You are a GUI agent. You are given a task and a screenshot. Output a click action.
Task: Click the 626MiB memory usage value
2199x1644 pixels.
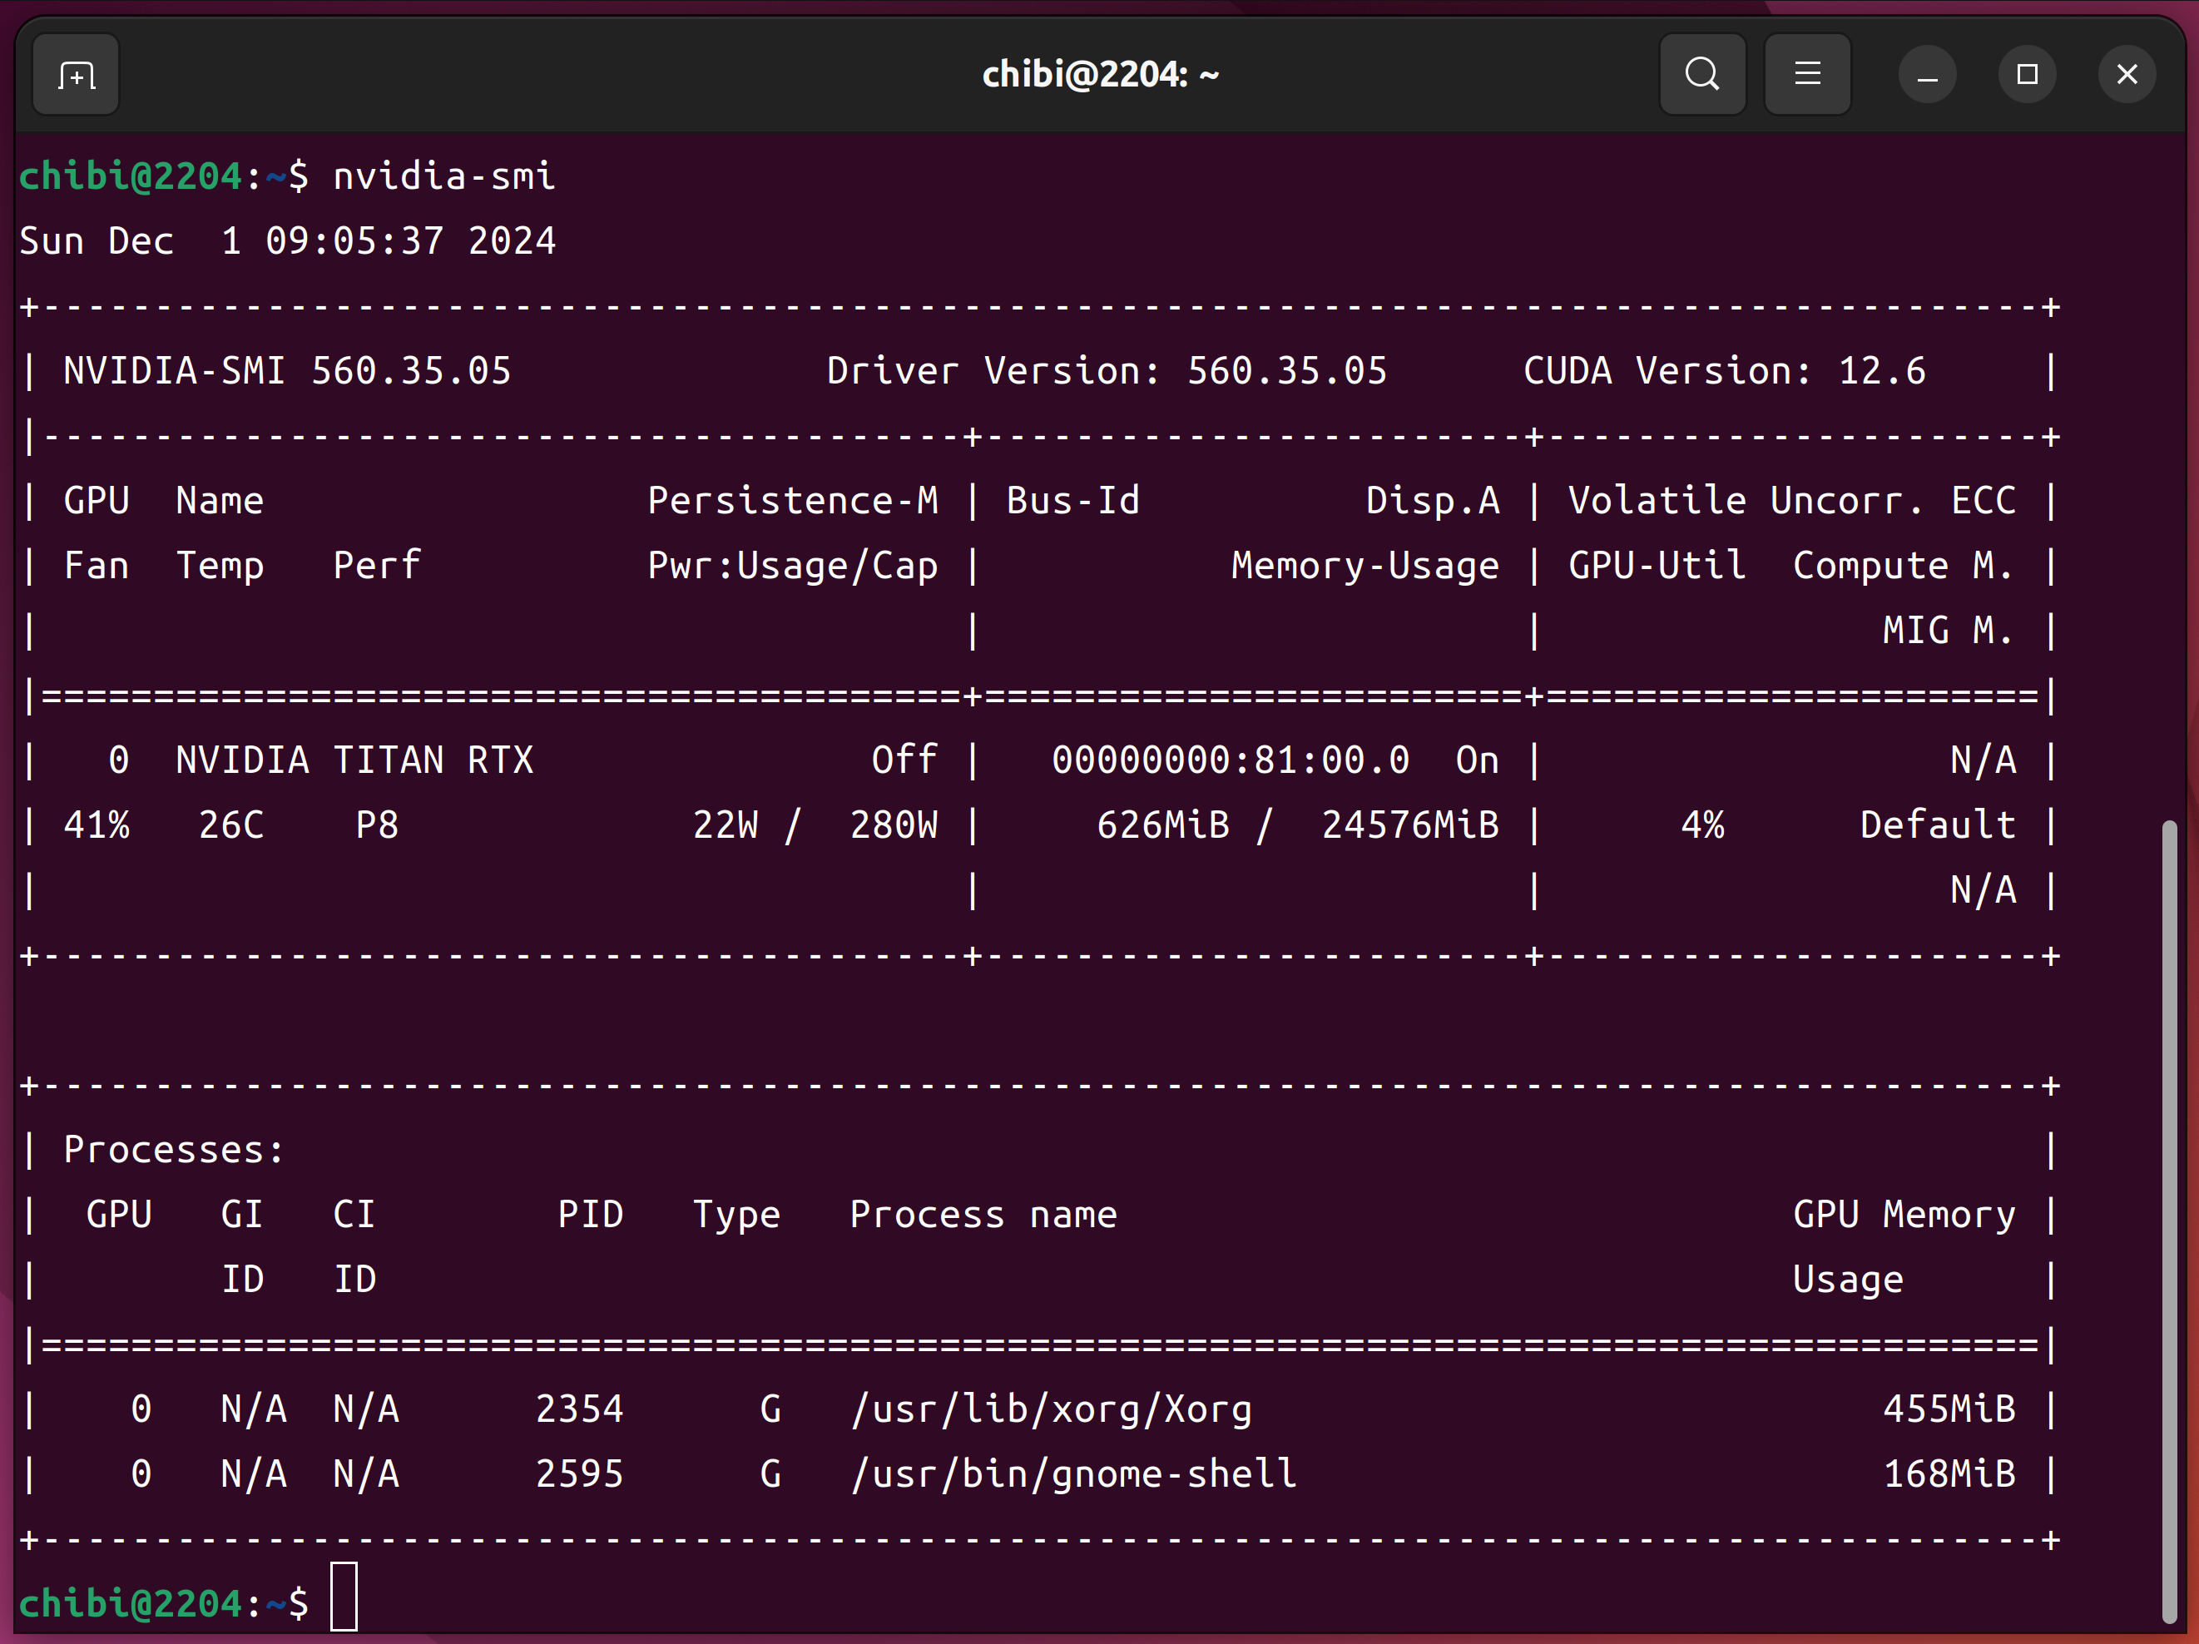point(1162,825)
